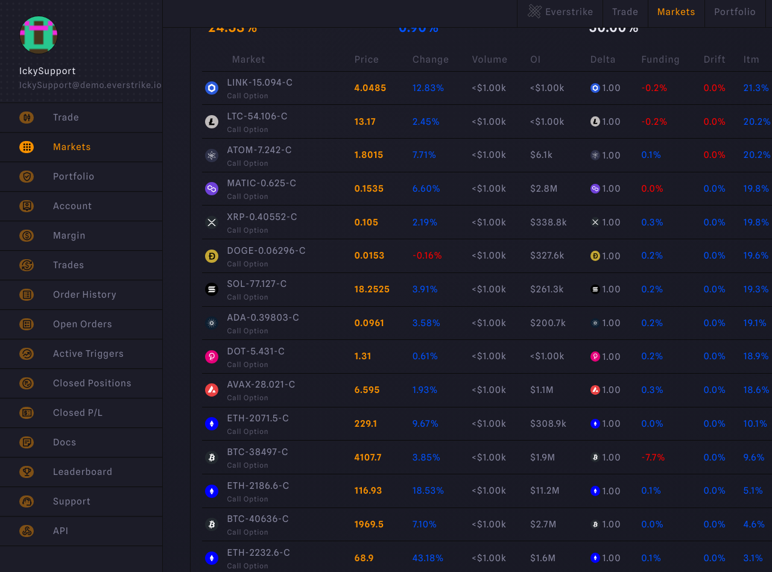
Task: Click the Ethereum icon beside ETH-2071.5-C
Action: point(211,424)
